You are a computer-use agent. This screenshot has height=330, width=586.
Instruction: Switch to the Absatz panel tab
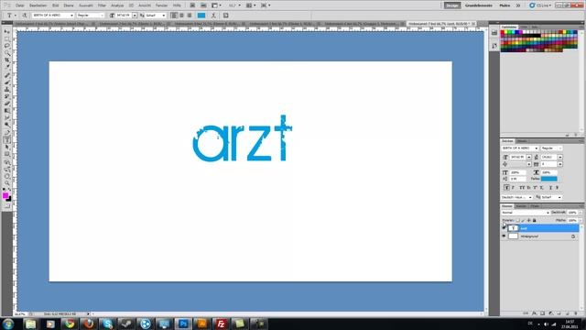coord(521,141)
